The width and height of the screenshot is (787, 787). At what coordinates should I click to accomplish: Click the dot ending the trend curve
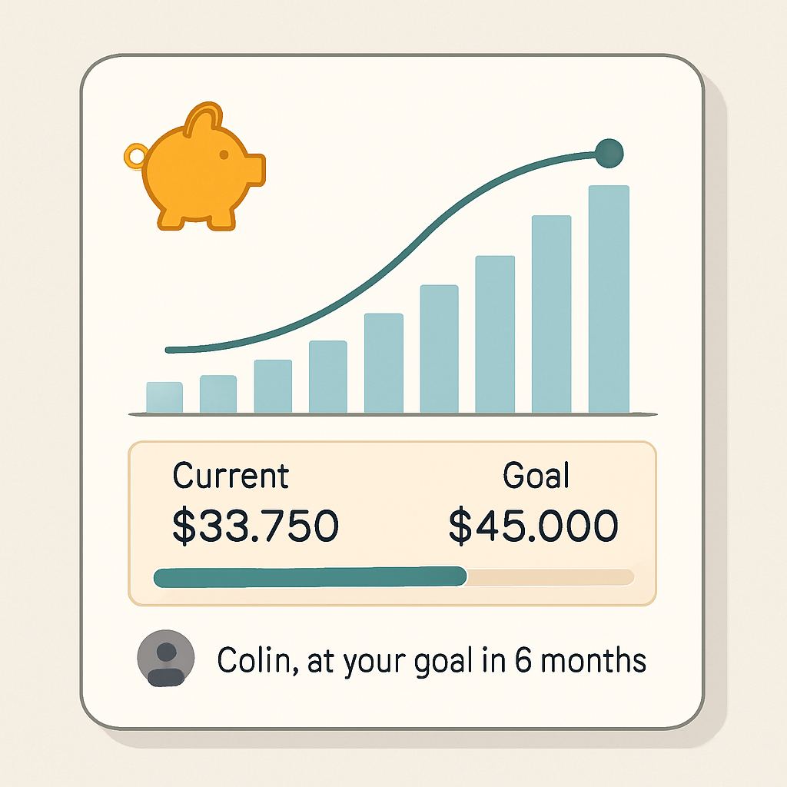[609, 153]
